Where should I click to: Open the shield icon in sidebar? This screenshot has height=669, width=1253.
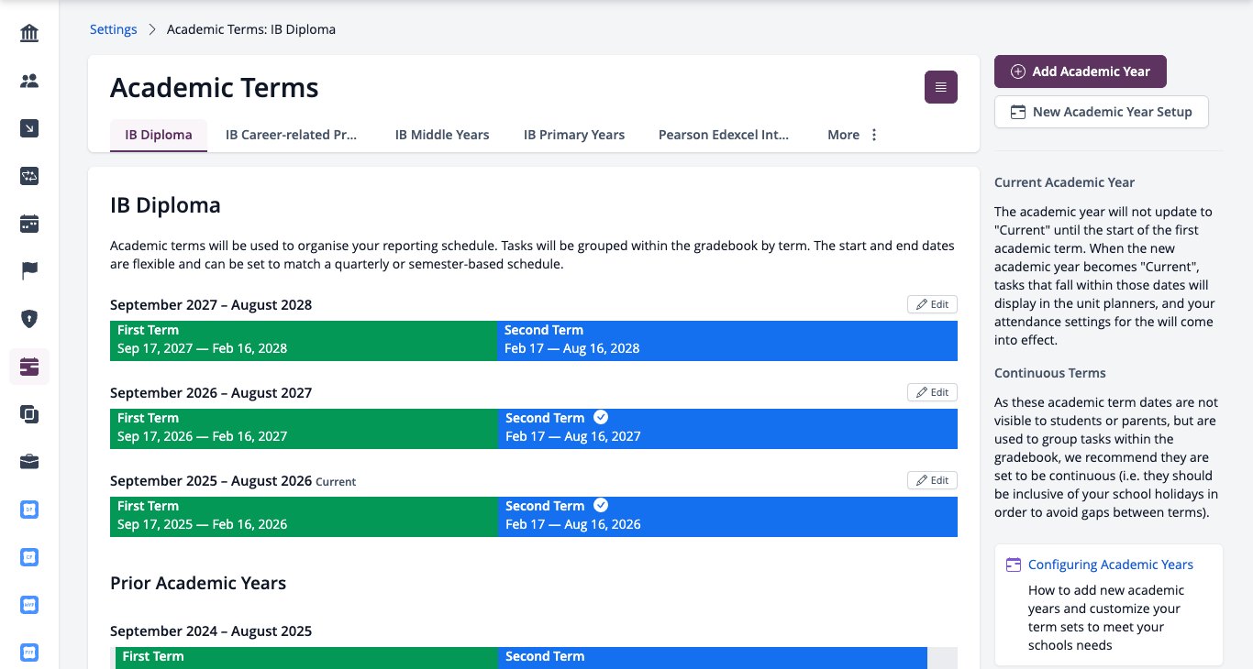pyautogui.click(x=29, y=319)
